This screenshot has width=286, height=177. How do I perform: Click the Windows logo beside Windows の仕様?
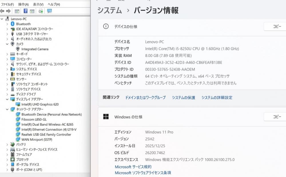pos(106,117)
